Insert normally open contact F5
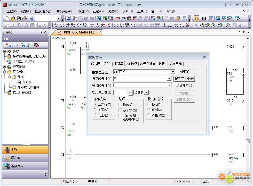The height and width of the screenshot is (186, 253). tap(56, 26)
